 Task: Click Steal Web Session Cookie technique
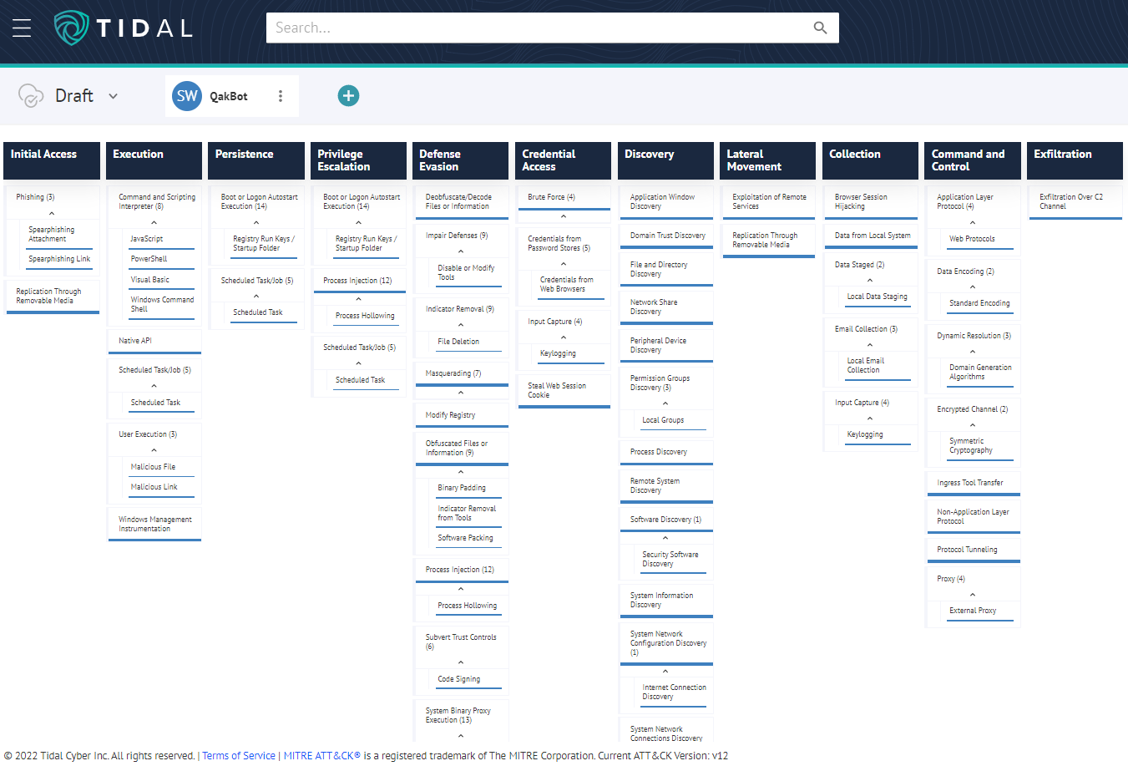564,391
